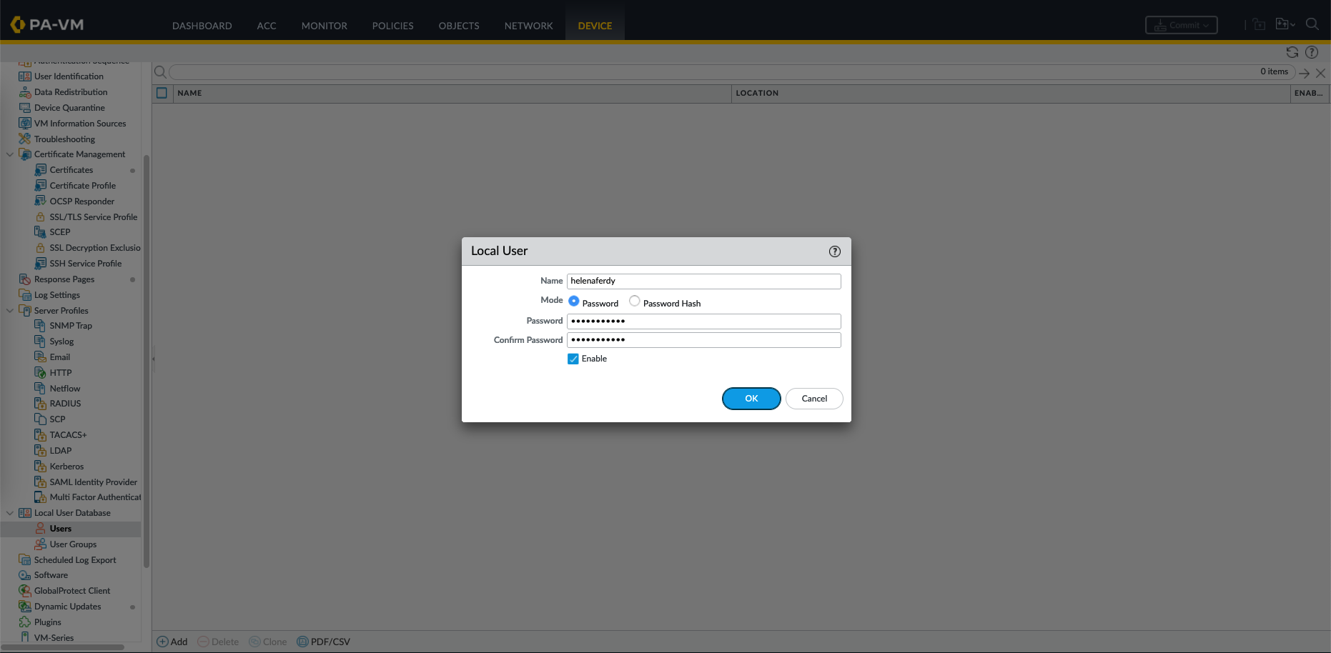Confirm the new user with OK

click(x=751, y=399)
